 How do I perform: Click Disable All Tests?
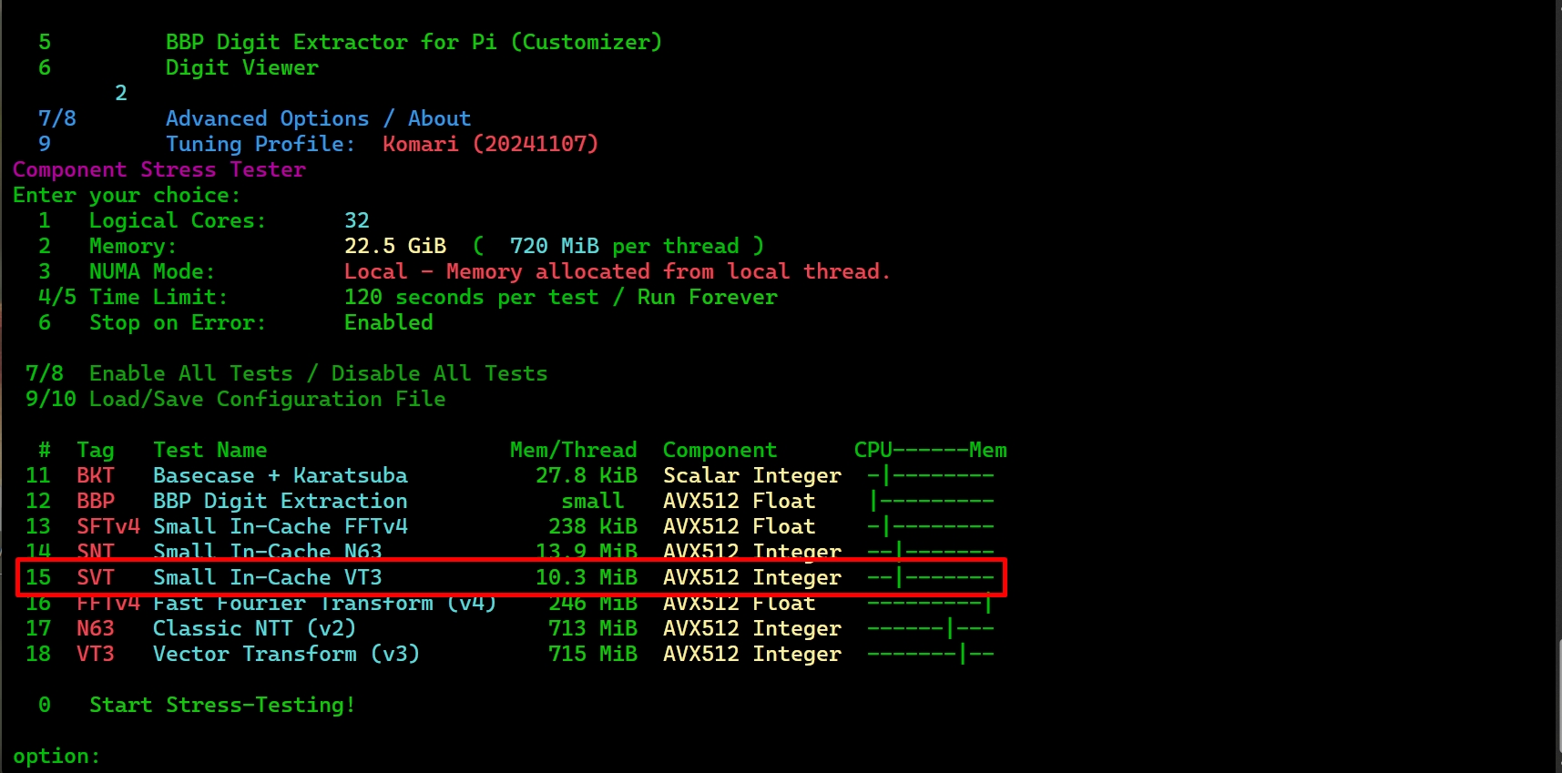(x=439, y=374)
